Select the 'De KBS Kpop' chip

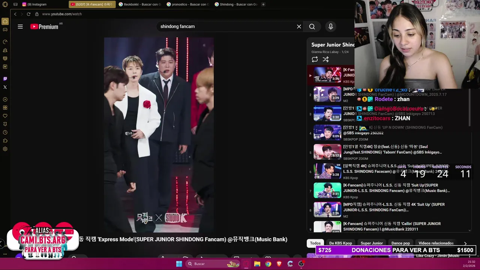(340, 243)
